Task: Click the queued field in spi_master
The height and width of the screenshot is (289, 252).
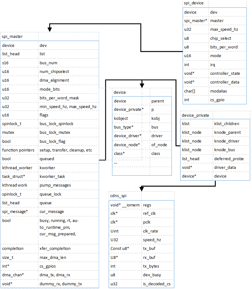Action: [x=47, y=159]
